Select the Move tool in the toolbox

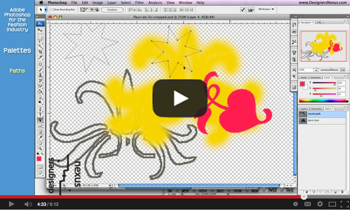pos(40,30)
